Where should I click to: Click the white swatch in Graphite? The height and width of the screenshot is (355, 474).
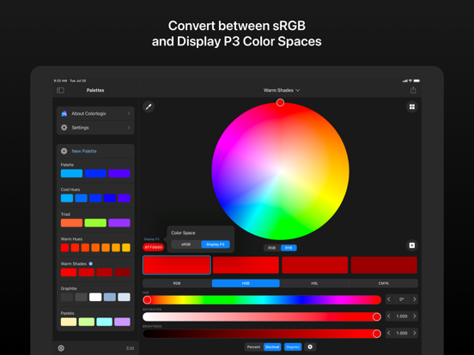pyautogui.click(x=95, y=297)
